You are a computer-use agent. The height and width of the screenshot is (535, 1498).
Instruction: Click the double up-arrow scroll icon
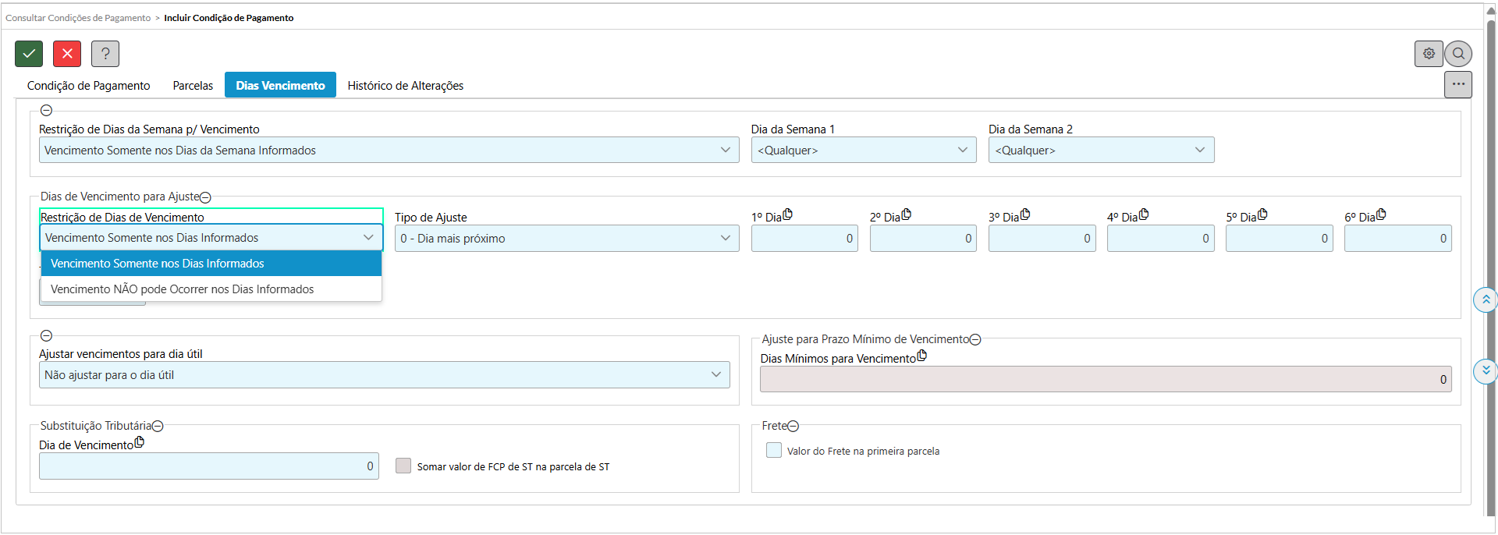pos(1486,299)
